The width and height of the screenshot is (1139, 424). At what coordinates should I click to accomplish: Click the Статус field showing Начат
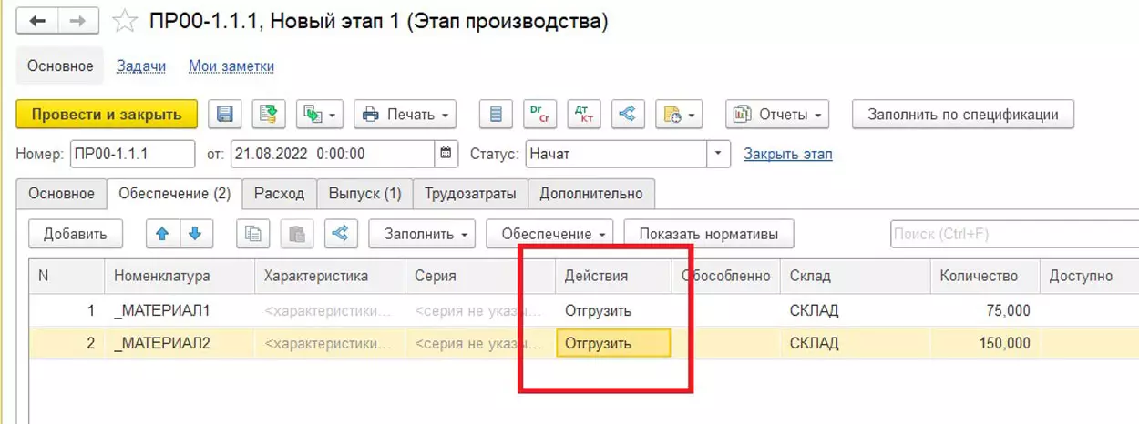click(617, 154)
